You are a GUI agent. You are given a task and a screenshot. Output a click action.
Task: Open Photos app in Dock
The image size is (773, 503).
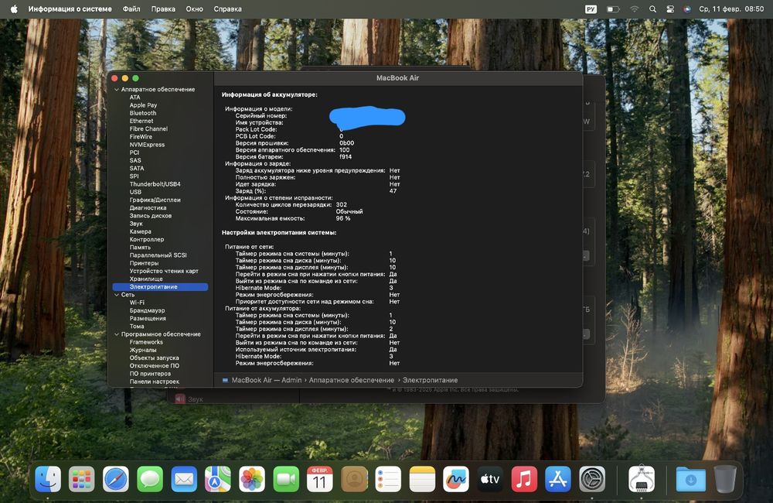pos(252,479)
